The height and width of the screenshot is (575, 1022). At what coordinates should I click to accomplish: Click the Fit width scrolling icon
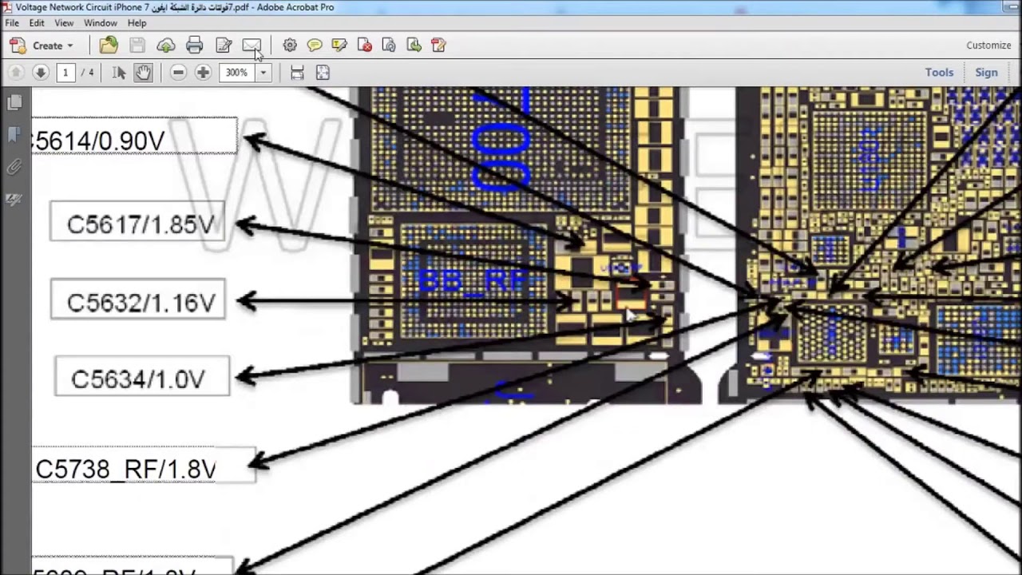[297, 73]
